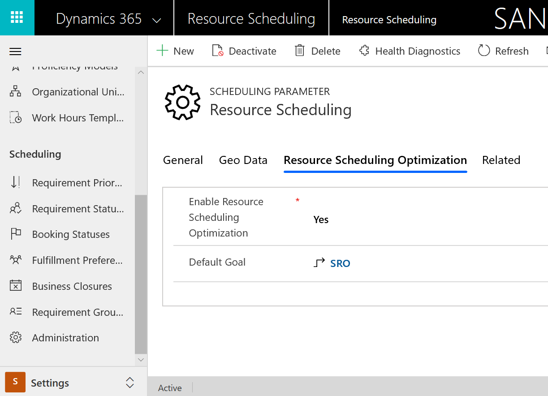This screenshot has height=396, width=548.
Task: Open Organizational Units in sidebar
Action: coord(78,92)
